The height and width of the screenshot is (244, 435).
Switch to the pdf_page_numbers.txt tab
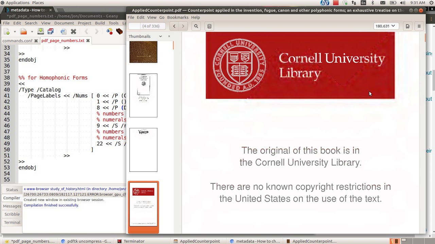(x=63, y=41)
